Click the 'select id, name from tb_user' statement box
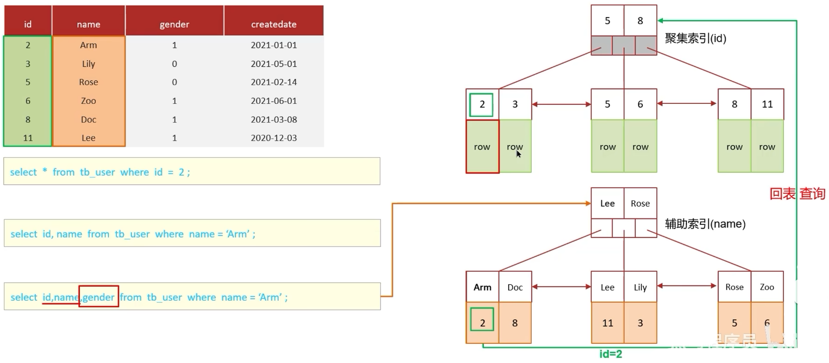 (x=192, y=233)
